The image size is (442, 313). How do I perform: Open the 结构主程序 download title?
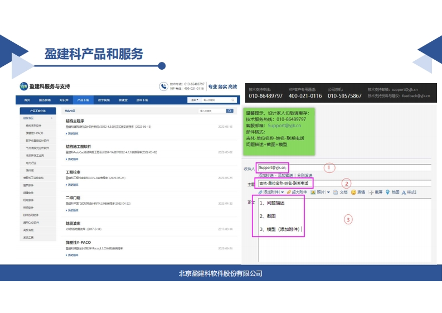(75, 121)
